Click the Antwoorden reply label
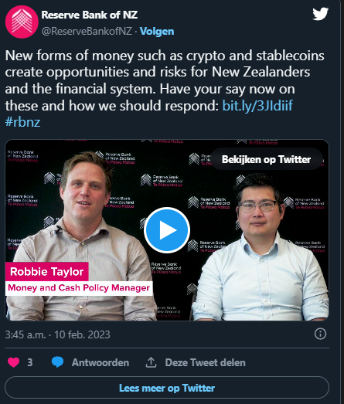The width and height of the screenshot is (344, 404). point(100,362)
